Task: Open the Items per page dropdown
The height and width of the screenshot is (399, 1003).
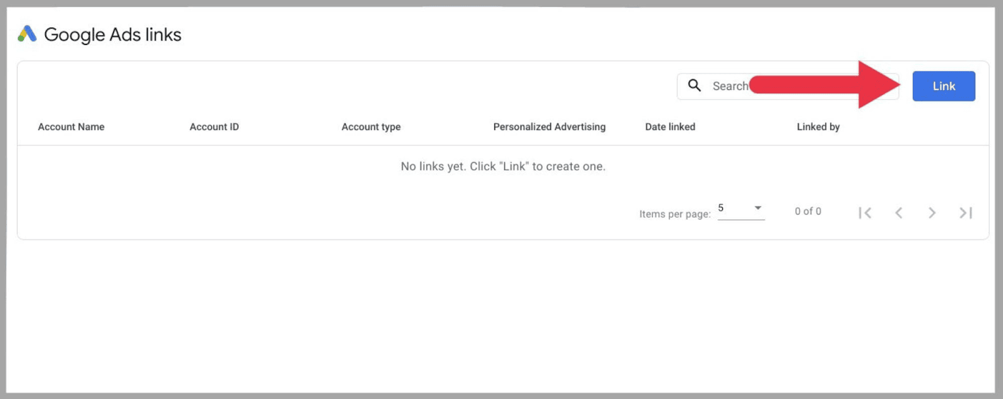Action: click(x=740, y=208)
